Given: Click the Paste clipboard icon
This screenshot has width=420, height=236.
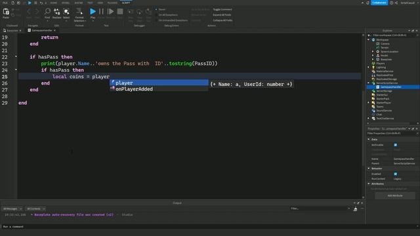Looking at the screenshot, I should click(x=6, y=12).
